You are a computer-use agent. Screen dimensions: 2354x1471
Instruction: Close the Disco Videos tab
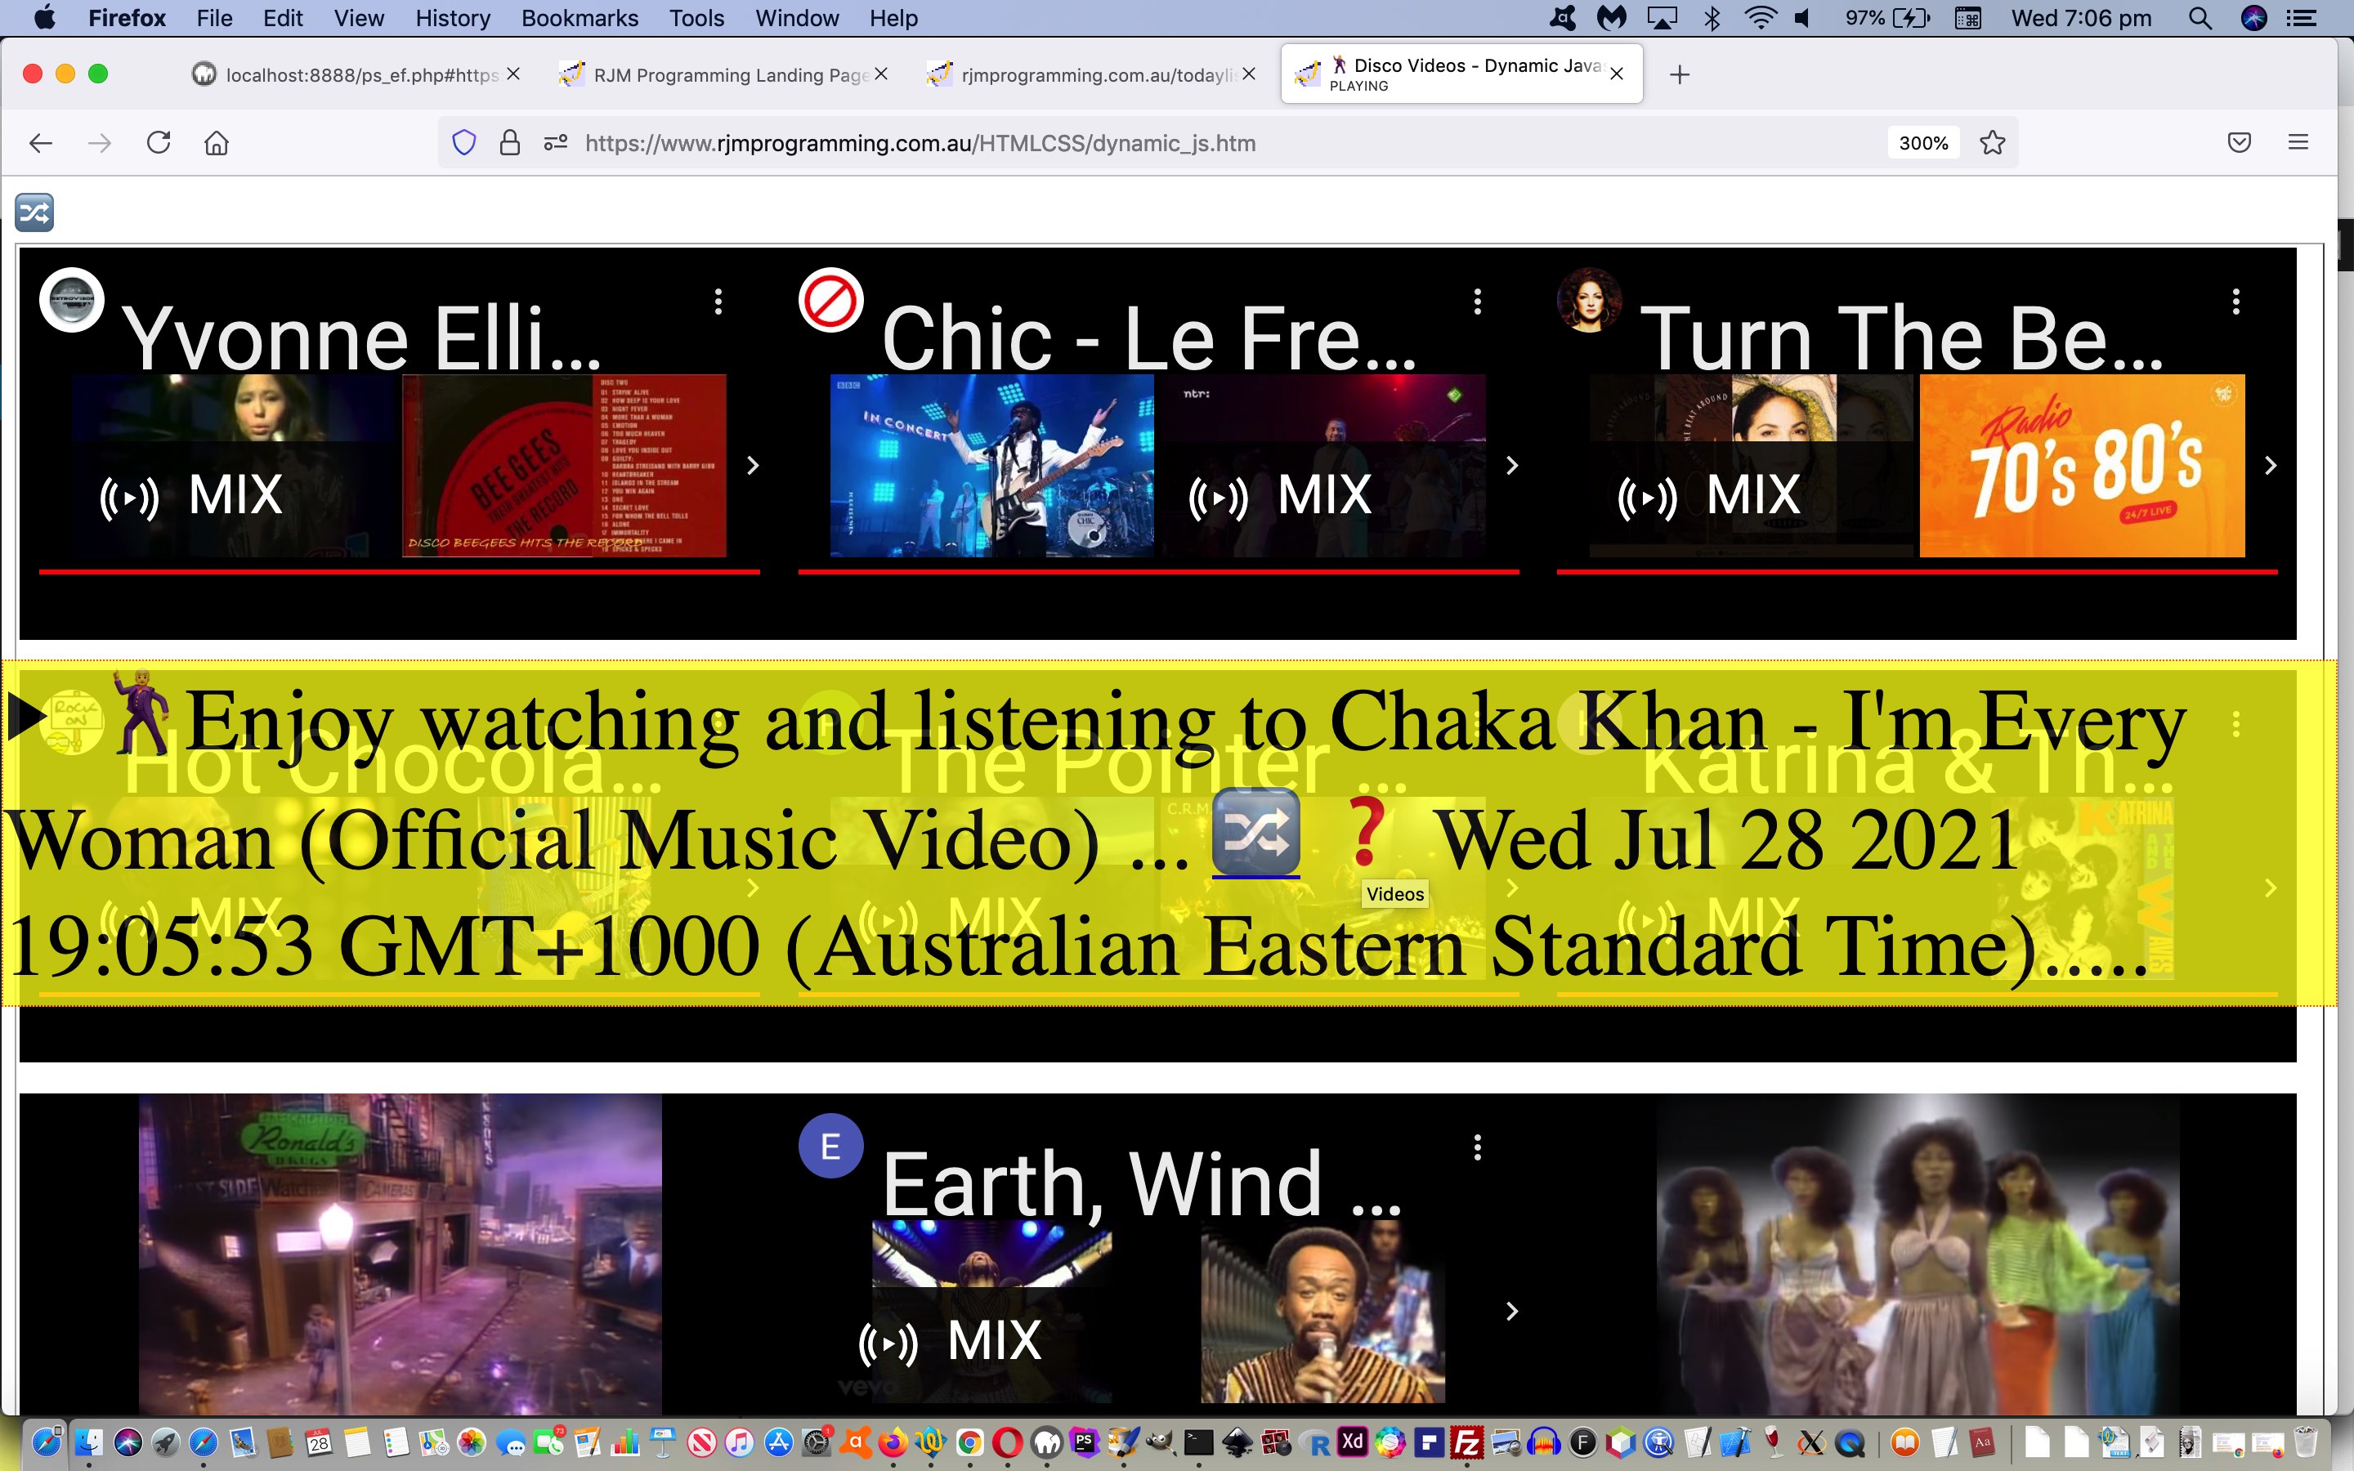tap(1617, 74)
